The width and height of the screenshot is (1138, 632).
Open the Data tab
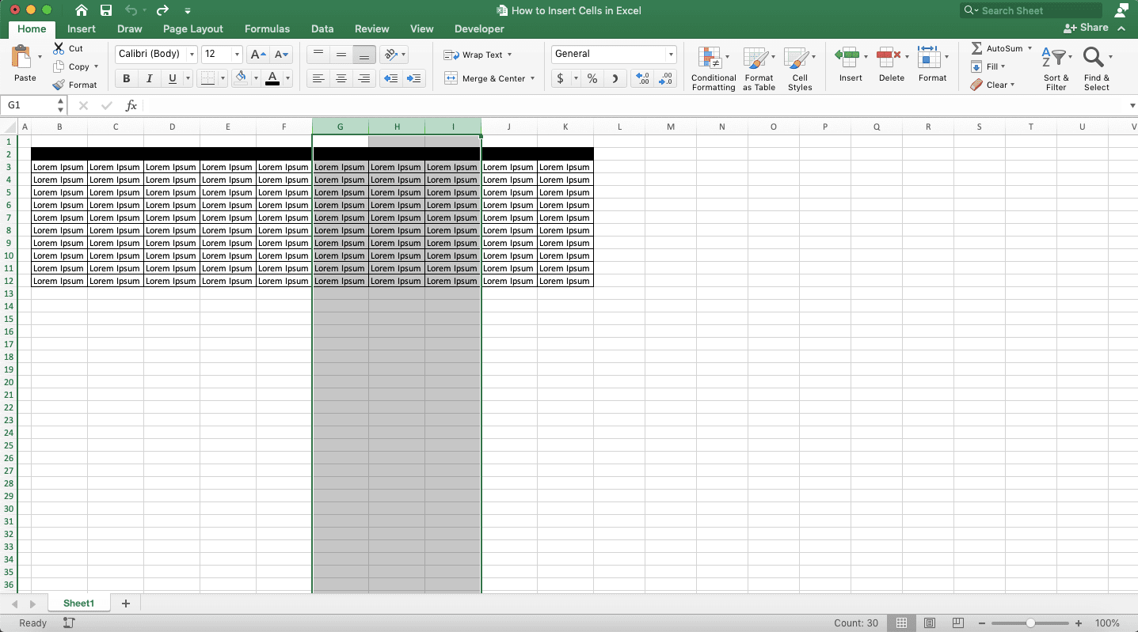322,28
